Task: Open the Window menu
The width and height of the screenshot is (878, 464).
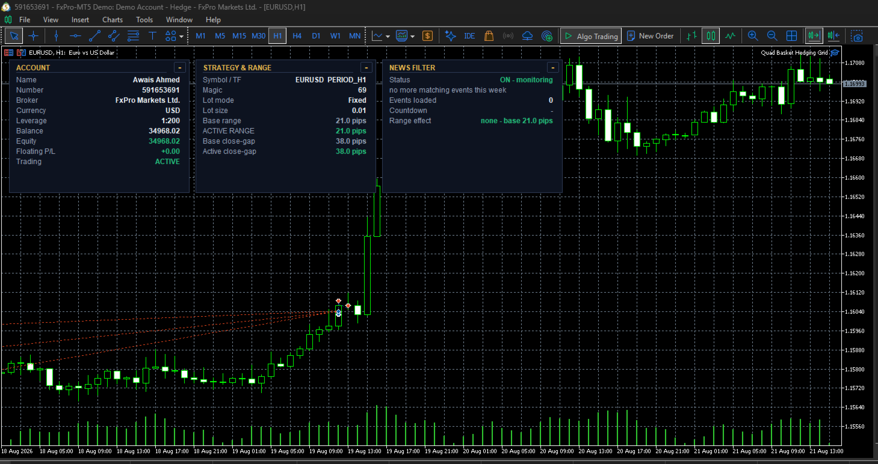Action: pyautogui.click(x=179, y=20)
